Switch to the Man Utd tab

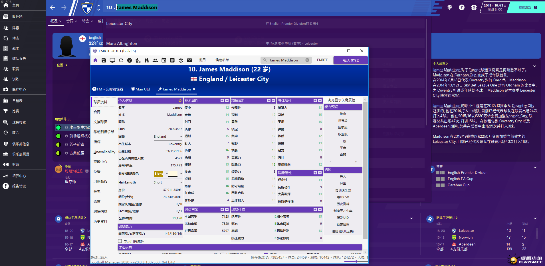pos(141,89)
